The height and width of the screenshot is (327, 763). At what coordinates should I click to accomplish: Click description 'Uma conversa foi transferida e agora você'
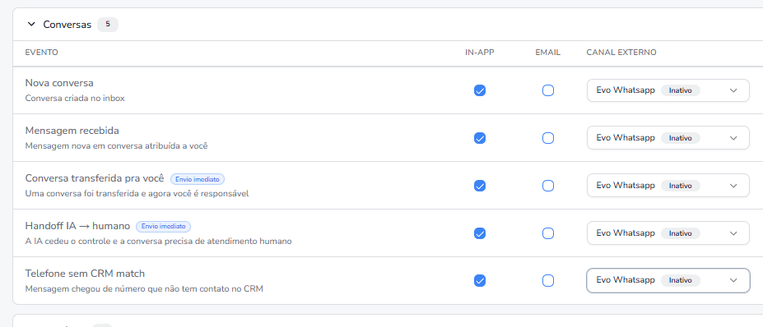(x=137, y=193)
